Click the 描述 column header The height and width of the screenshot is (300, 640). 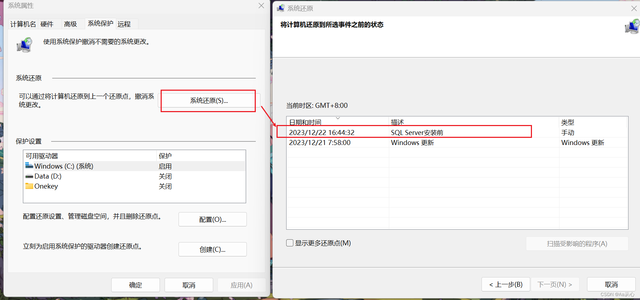point(474,122)
